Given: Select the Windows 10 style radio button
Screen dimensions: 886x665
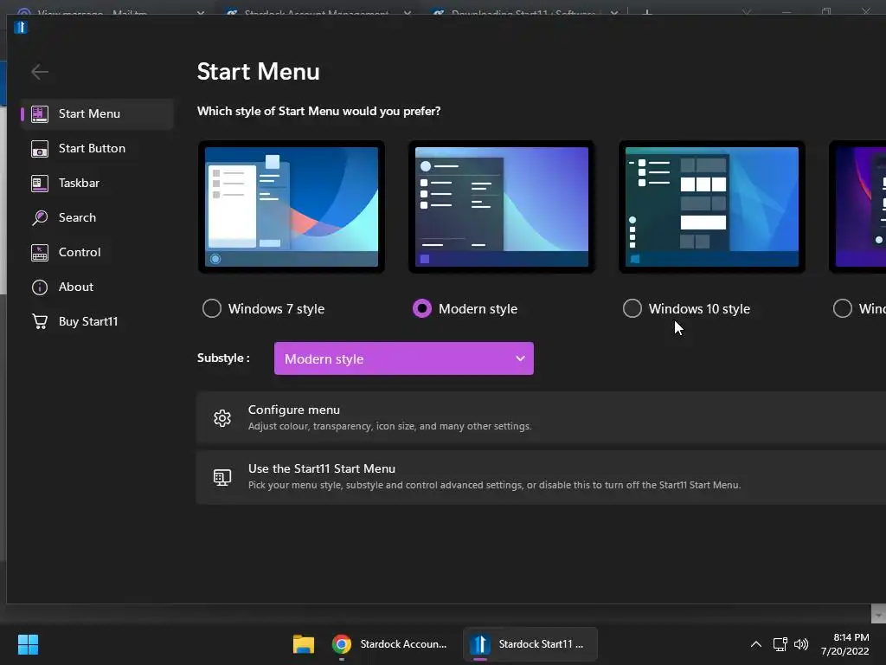Looking at the screenshot, I should coord(632,309).
